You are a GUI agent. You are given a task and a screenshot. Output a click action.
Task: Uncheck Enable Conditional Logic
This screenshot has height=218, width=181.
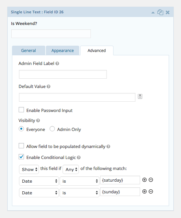[x=21, y=157]
